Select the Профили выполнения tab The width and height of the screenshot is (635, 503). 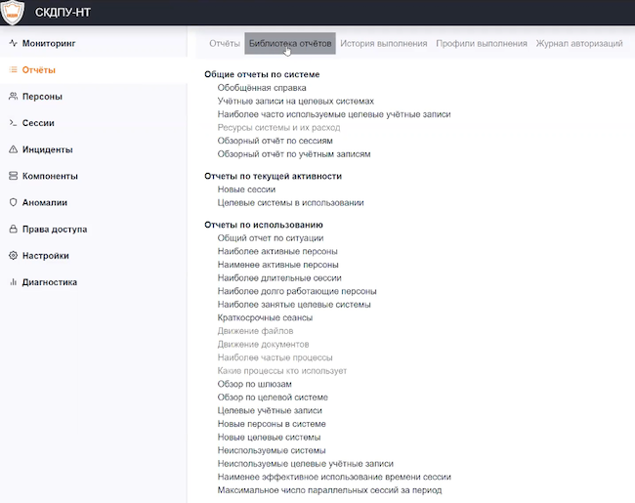(482, 44)
